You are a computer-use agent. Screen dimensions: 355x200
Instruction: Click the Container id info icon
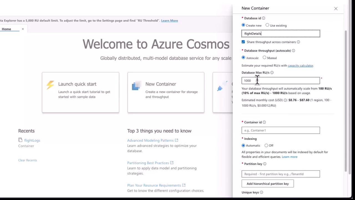click(264, 122)
